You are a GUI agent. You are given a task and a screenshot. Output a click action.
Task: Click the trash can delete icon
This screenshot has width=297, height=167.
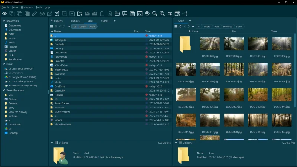[x=102, y=13]
